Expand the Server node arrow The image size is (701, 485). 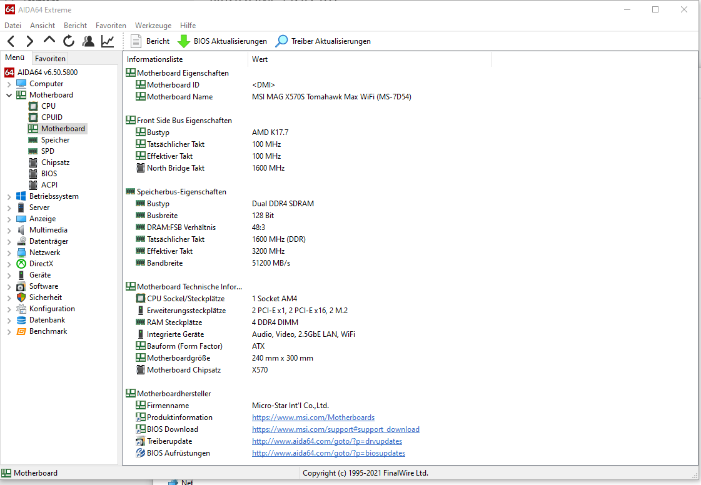(9, 208)
